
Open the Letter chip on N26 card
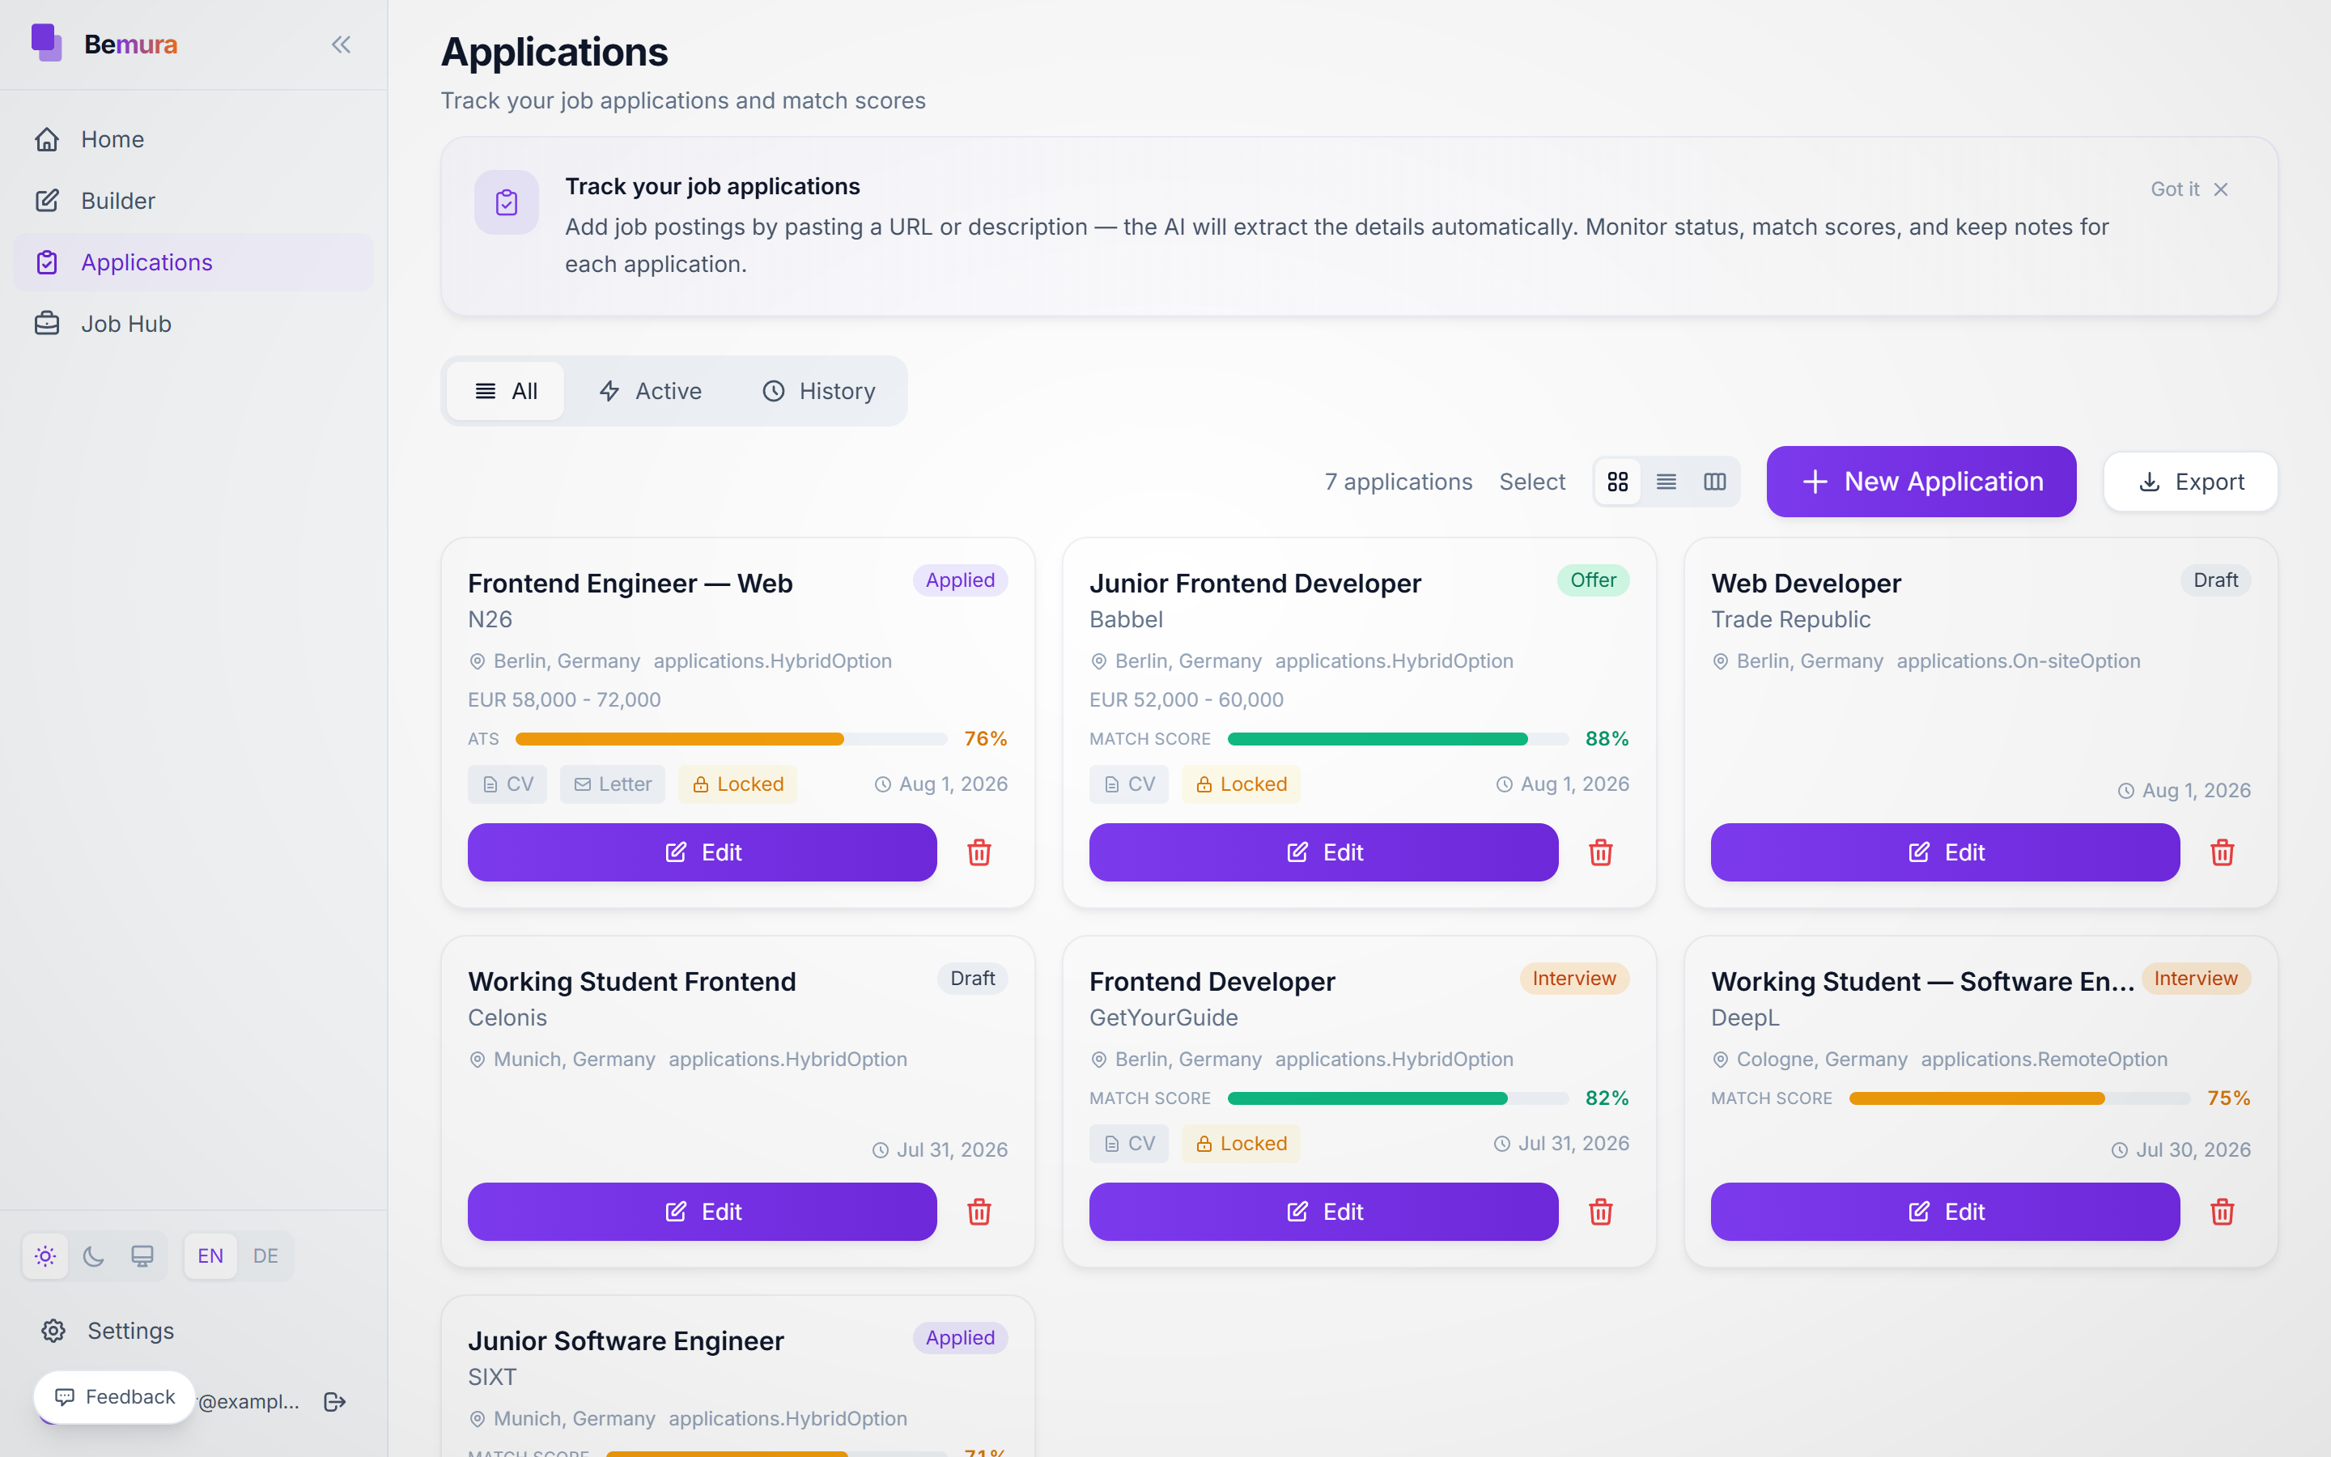613,784
